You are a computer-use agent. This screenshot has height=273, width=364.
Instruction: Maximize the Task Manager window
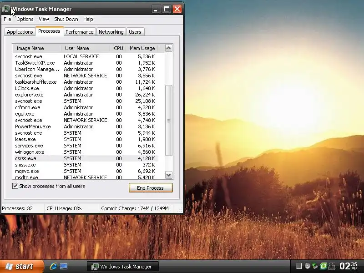[x=167, y=9]
